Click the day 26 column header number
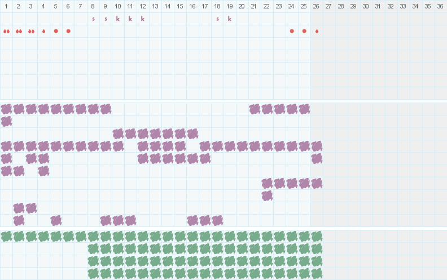Screen dimensions: 447x280 point(316,6)
